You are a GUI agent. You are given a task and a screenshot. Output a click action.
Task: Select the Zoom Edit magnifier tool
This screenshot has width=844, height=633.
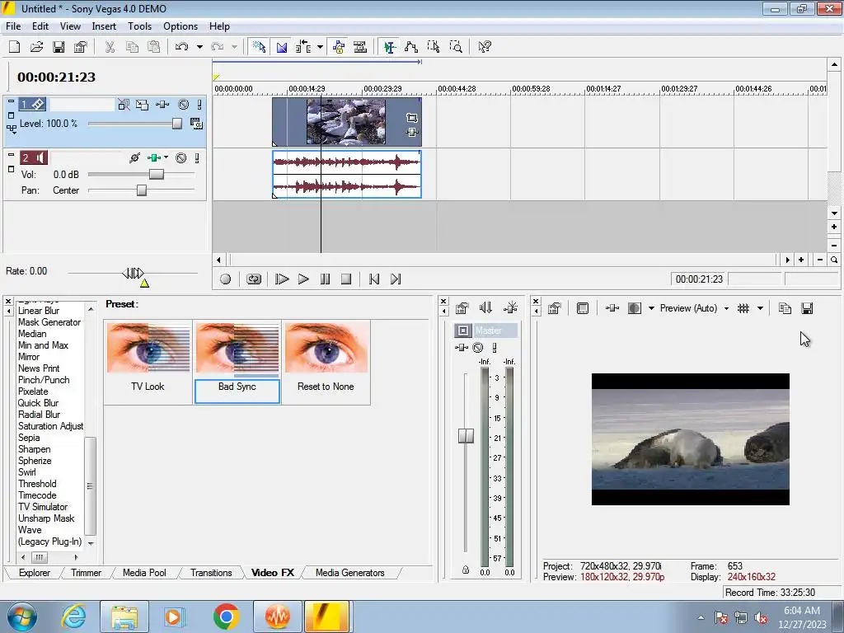(456, 47)
